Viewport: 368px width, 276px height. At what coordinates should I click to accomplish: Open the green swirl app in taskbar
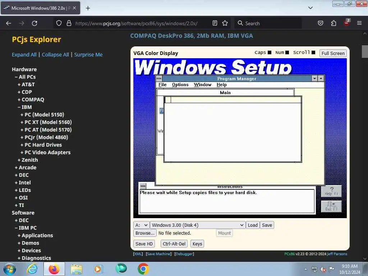121,268
